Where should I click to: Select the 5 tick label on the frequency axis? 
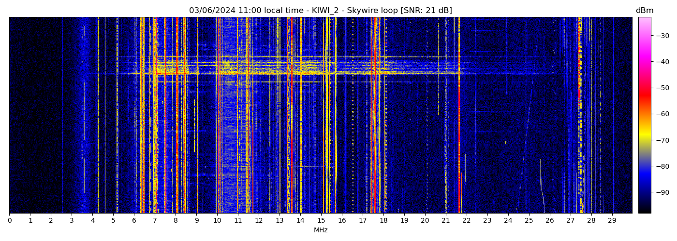click(113, 220)
